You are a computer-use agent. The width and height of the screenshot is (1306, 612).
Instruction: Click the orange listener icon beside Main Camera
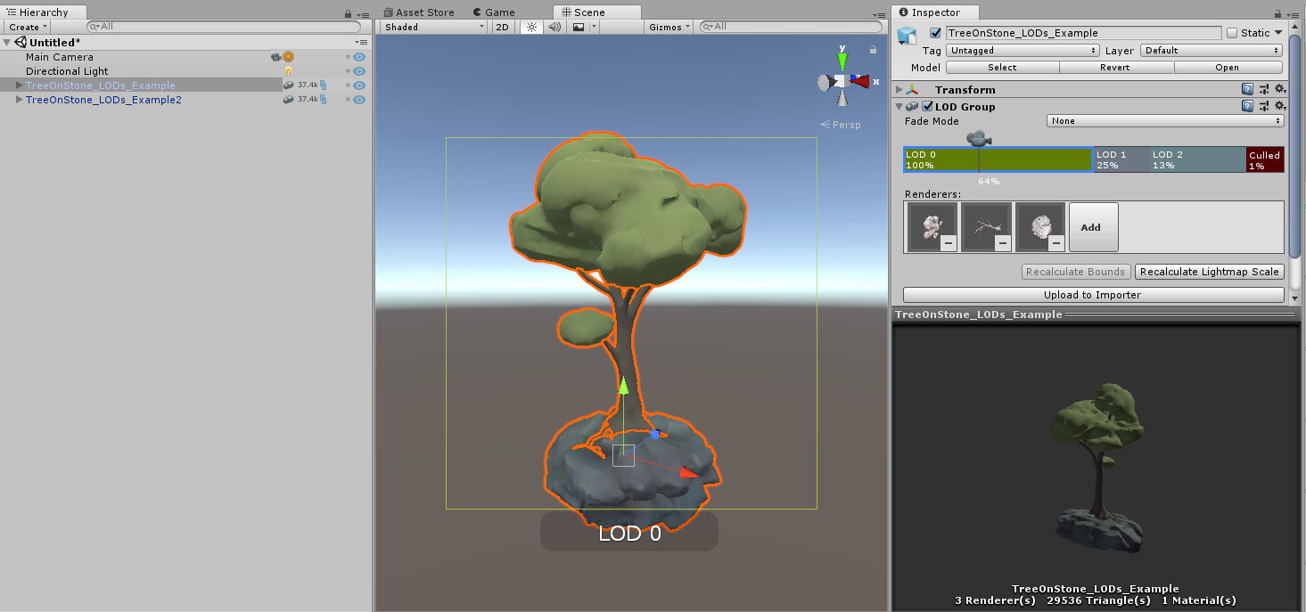[x=289, y=57]
